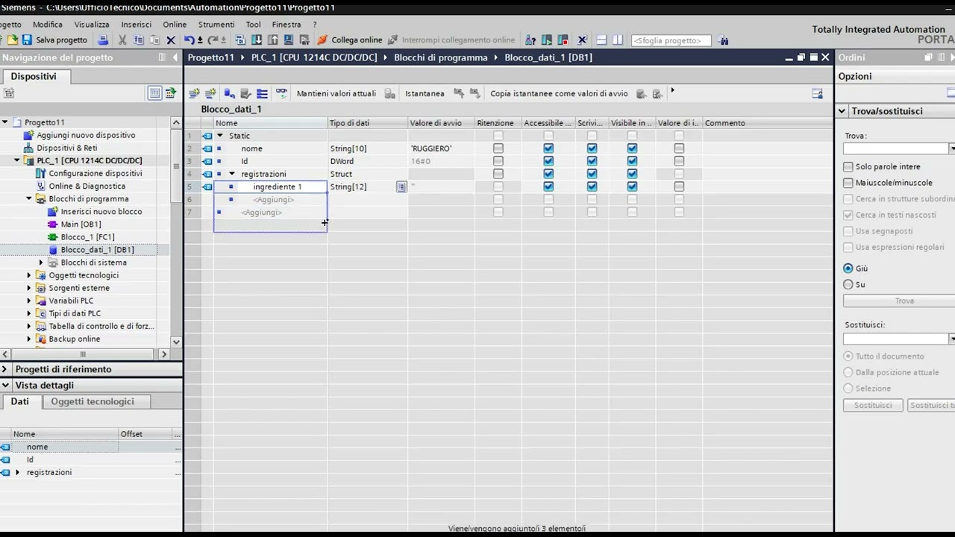
Task: Click the Start simulation icon
Action: click(289, 40)
